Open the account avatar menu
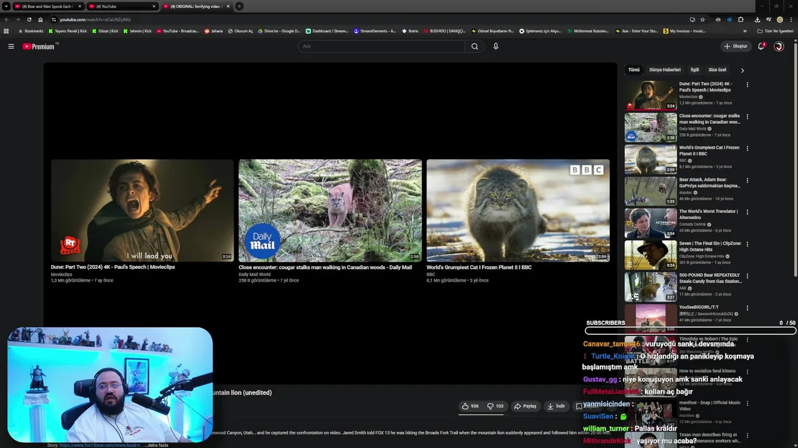 (x=779, y=46)
